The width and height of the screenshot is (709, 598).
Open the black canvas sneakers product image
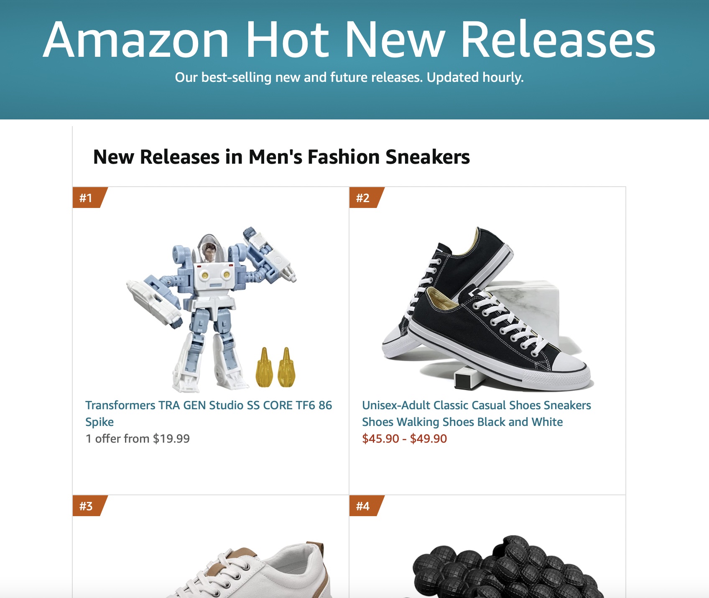(x=487, y=309)
